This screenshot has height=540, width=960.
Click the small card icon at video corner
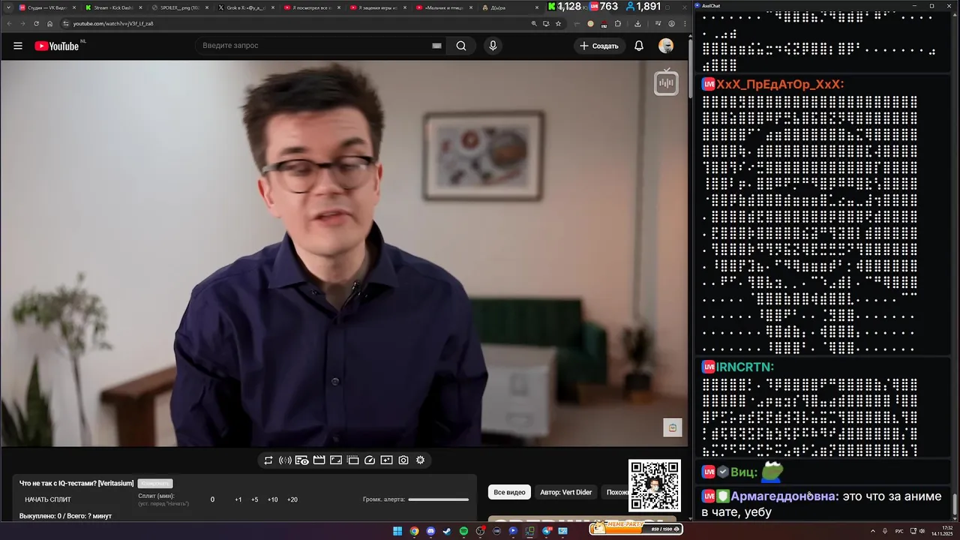point(673,427)
